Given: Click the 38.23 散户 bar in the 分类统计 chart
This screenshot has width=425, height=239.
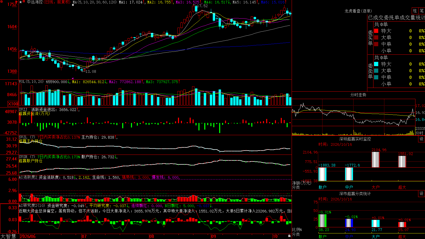Looking at the screenshot, I should (322, 221).
